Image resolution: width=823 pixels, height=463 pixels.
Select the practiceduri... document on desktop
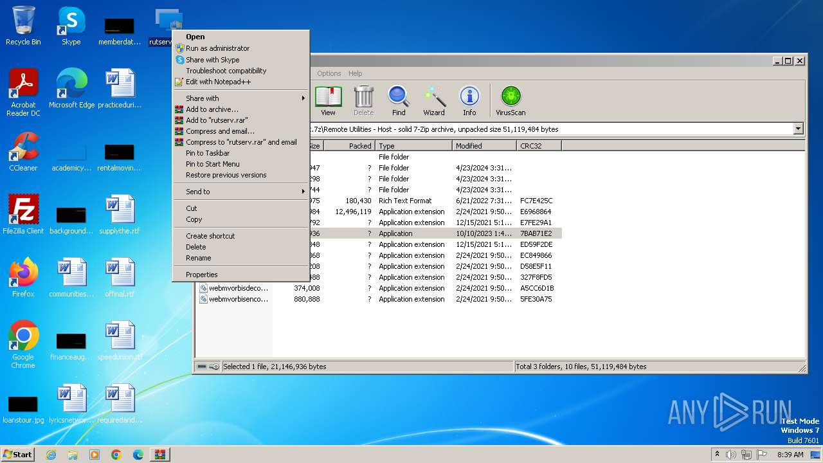tap(120, 89)
